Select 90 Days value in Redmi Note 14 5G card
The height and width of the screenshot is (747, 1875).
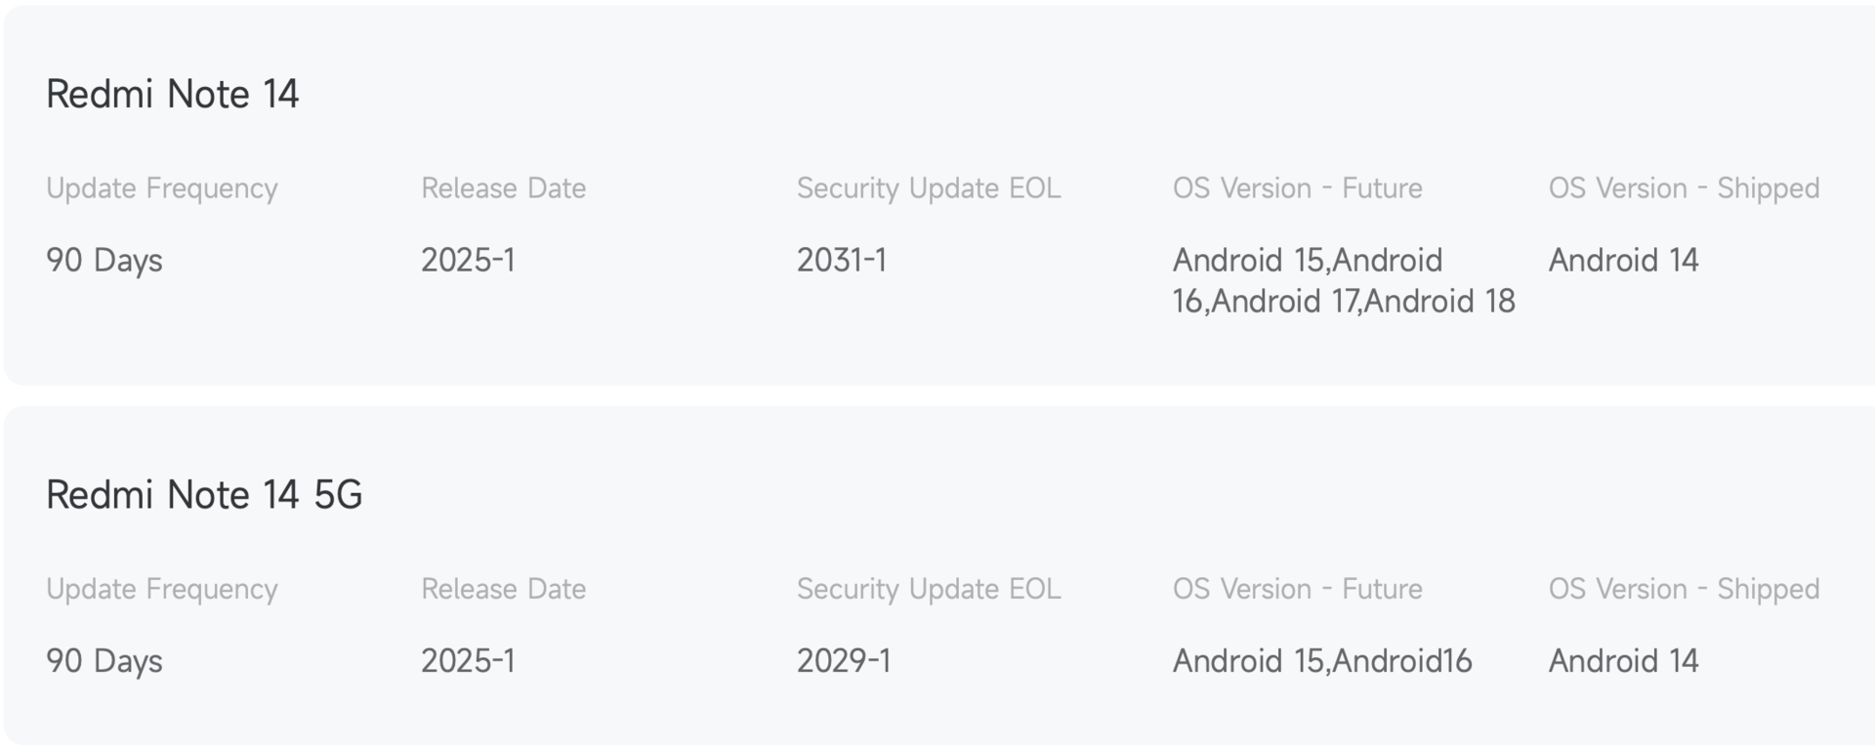tap(104, 661)
